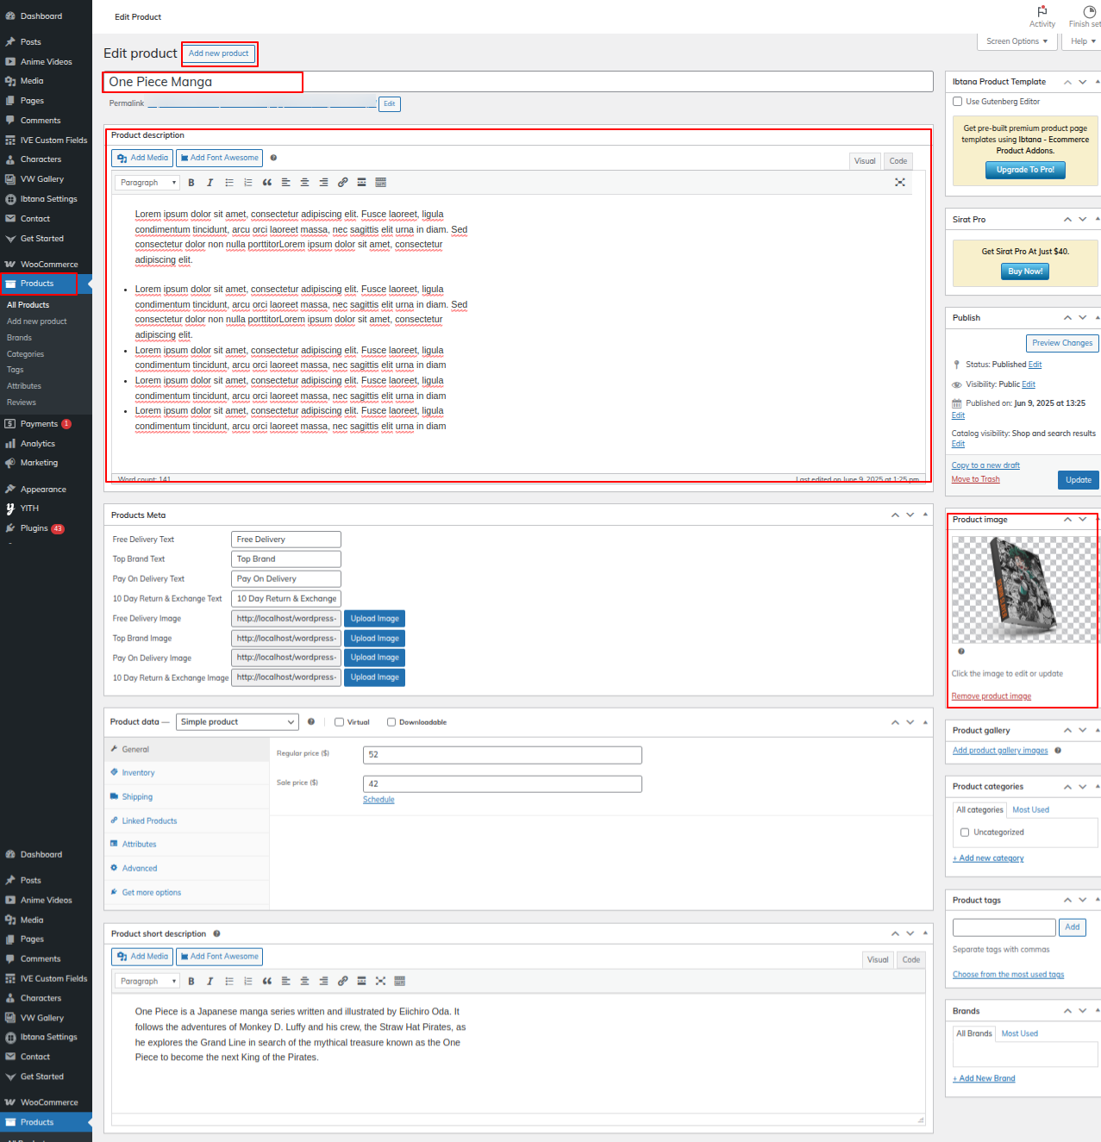1101x1142 pixels.
Task: Open the Activity panel icon
Action: 1042,16
